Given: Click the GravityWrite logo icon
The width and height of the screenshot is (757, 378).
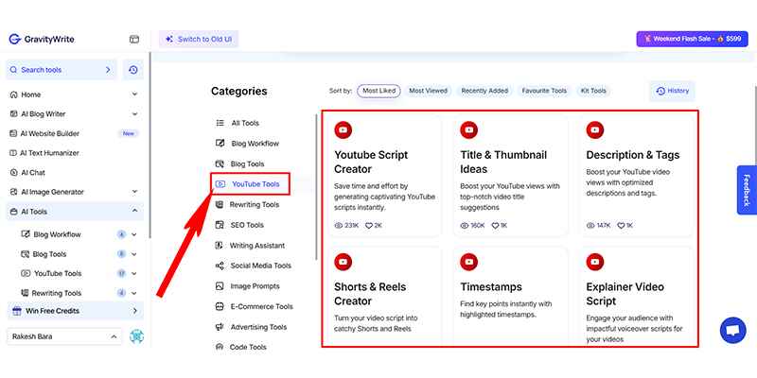Looking at the screenshot, I should [14, 39].
